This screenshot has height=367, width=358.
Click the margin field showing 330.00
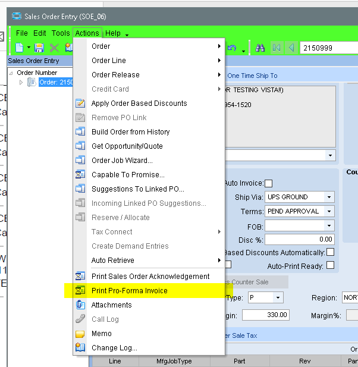tap(266, 315)
